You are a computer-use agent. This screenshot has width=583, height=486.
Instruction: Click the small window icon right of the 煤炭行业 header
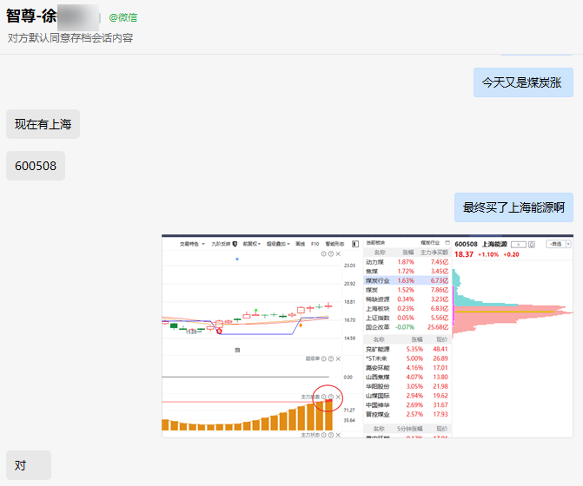[x=447, y=242]
